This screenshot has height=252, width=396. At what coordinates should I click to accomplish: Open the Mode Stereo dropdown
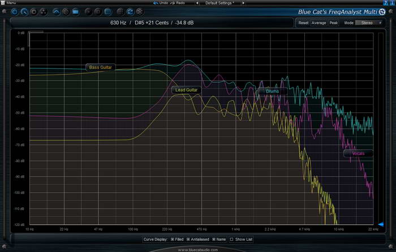click(x=368, y=23)
